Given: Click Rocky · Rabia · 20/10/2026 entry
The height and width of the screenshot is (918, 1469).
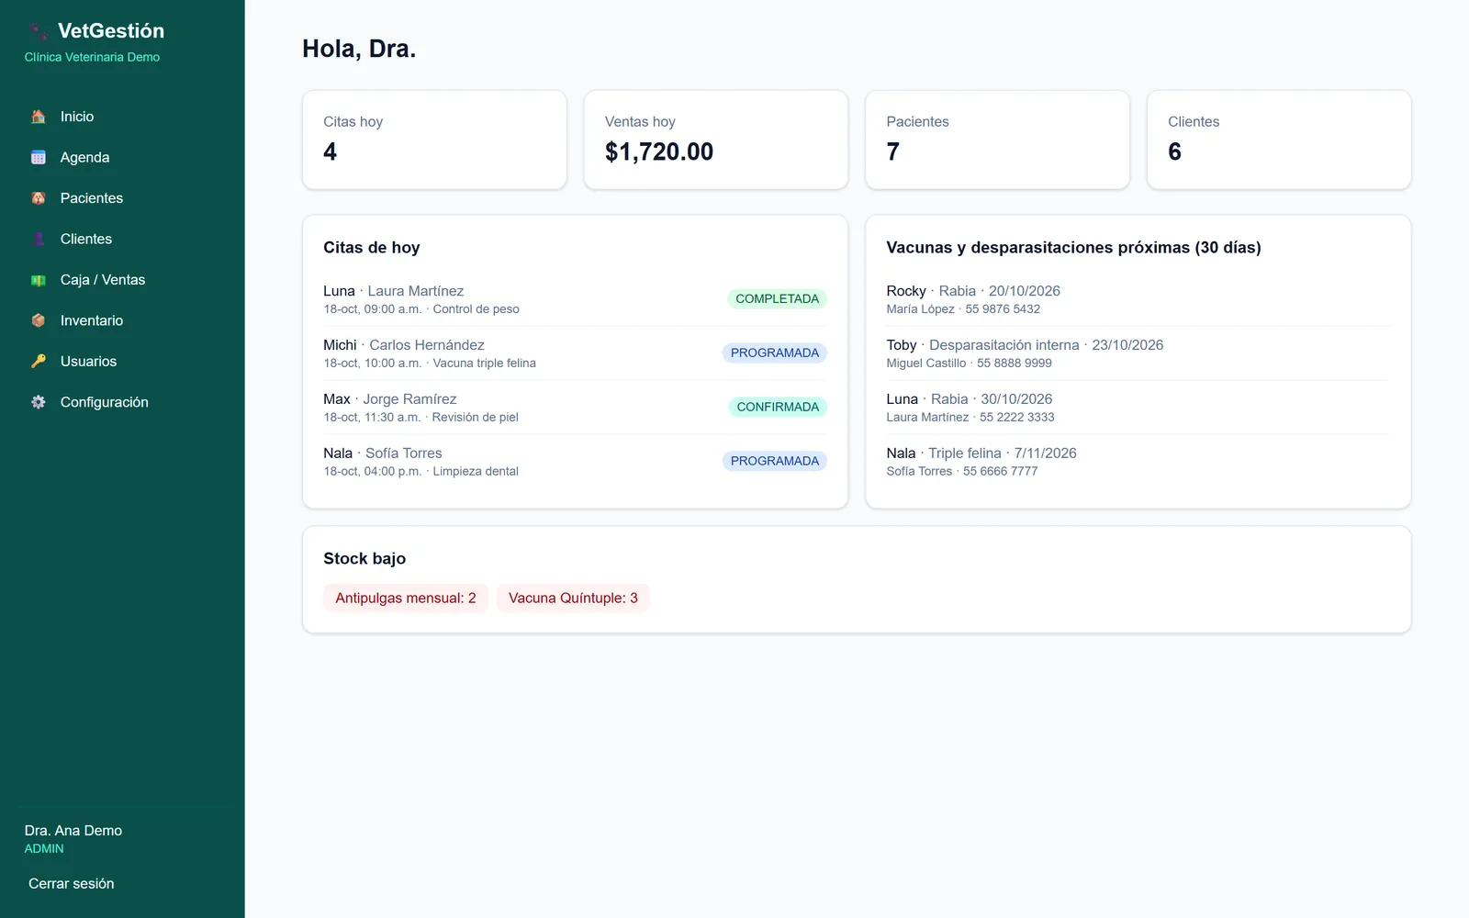Looking at the screenshot, I should [x=1138, y=299].
